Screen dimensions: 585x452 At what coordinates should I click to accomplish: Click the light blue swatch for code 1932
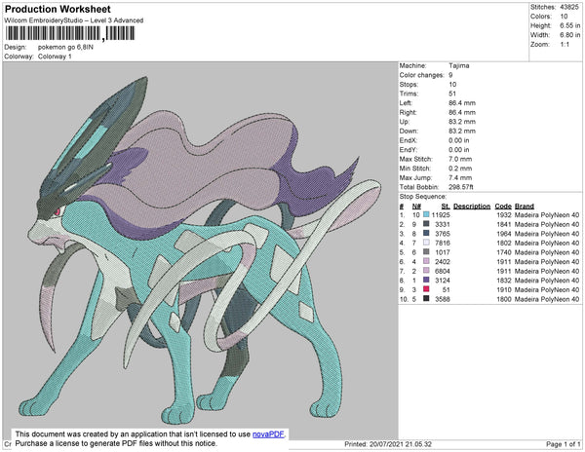pos(426,215)
